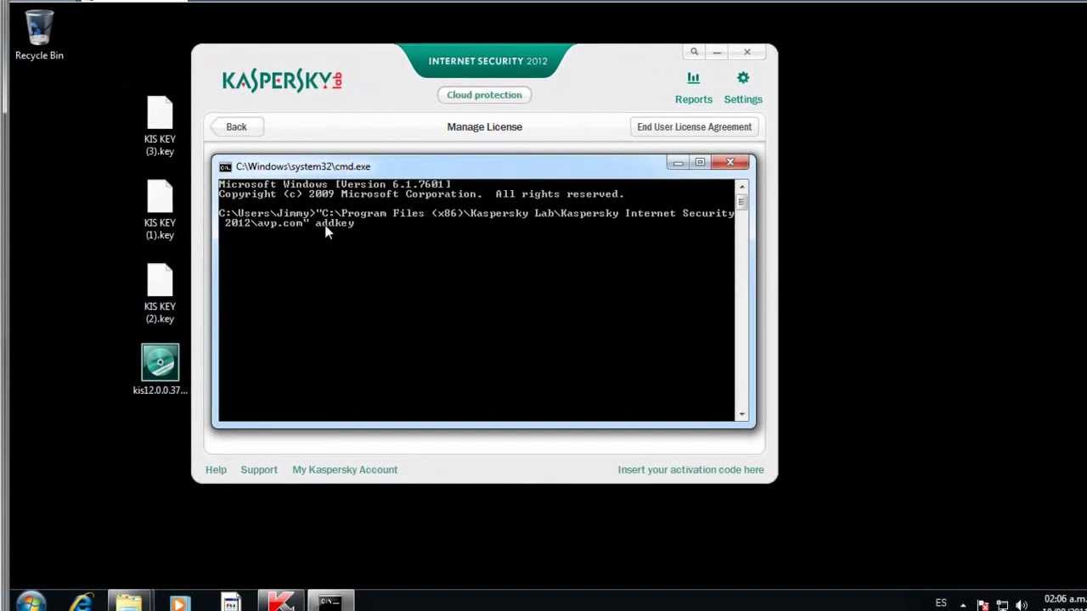
Task: Open the Support link
Action: (259, 469)
